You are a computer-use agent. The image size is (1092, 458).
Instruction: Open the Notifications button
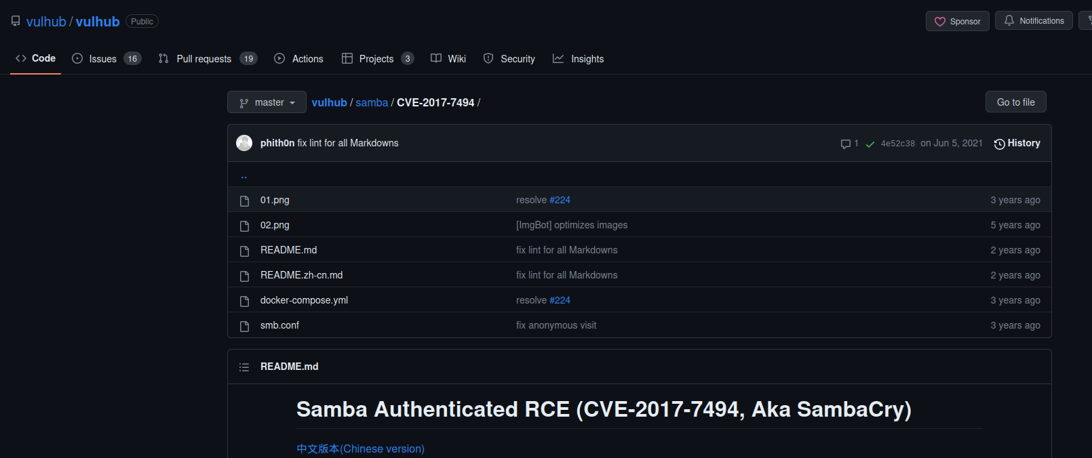coord(1034,20)
